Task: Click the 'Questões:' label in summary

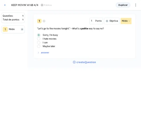Action: point(8,16)
